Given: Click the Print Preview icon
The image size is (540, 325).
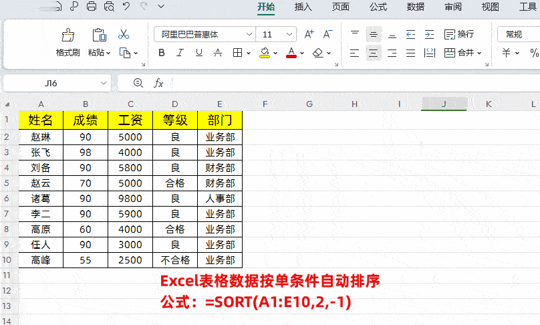Looking at the screenshot, I should 109,6.
